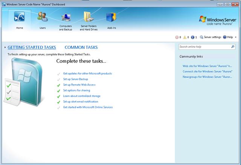Switch to Getting Started Tasks tab
The width and height of the screenshot is (241, 165).
point(32,47)
